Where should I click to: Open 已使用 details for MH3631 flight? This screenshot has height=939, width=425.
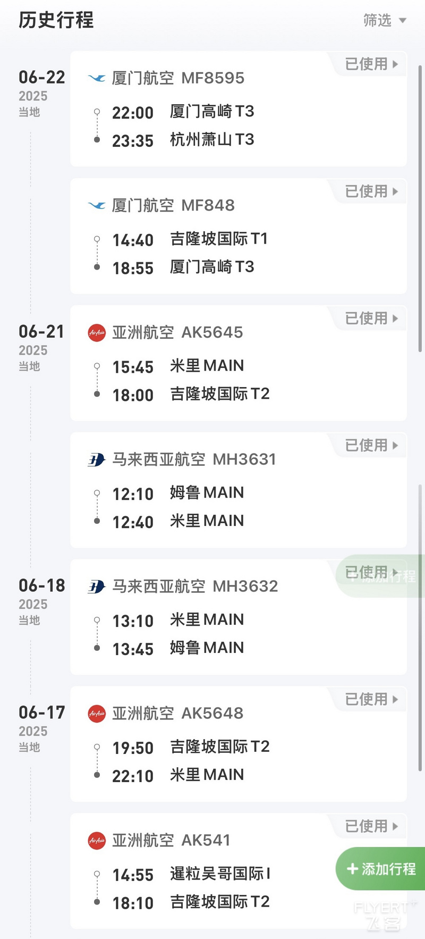pyautogui.click(x=371, y=446)
